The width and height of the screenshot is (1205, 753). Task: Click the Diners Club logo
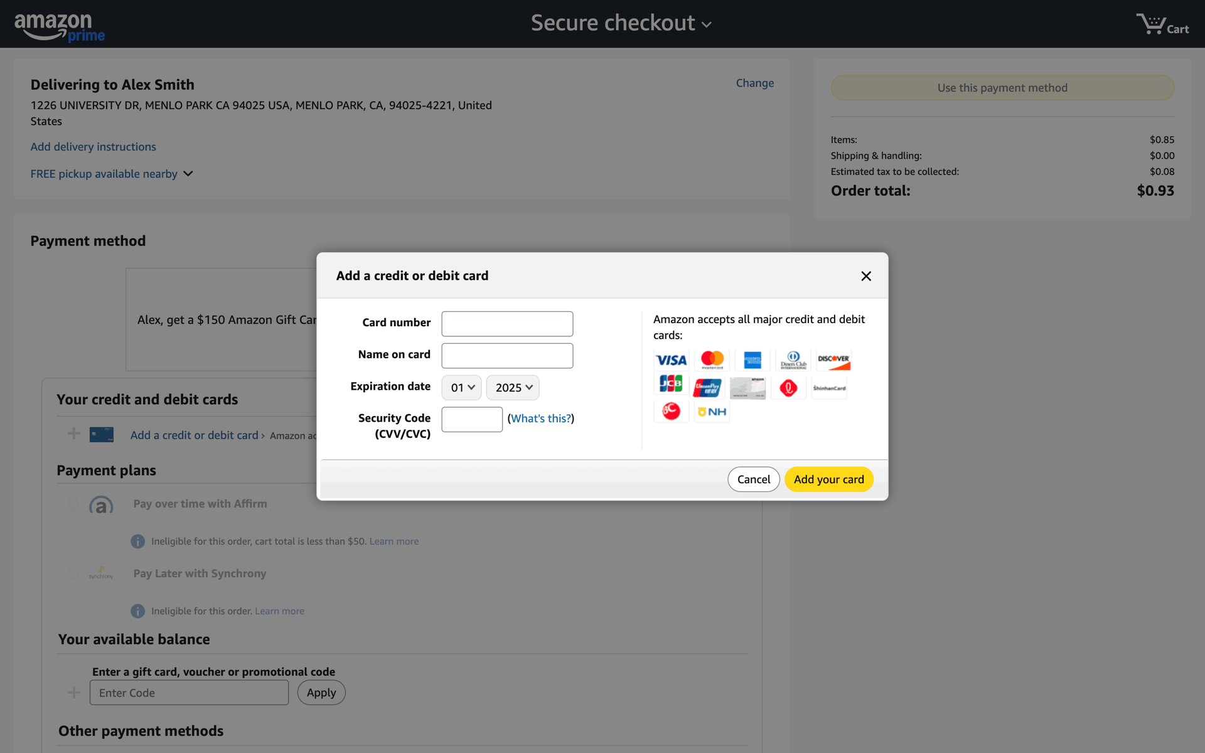click(x=793, y=360)
